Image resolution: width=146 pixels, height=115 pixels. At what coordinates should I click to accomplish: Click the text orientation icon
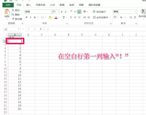pyautogui.click(x=85, y=11)
